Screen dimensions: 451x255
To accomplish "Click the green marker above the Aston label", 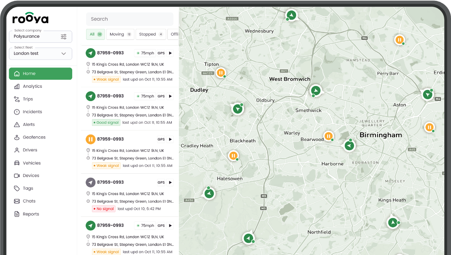I will [x=428, y=94].
